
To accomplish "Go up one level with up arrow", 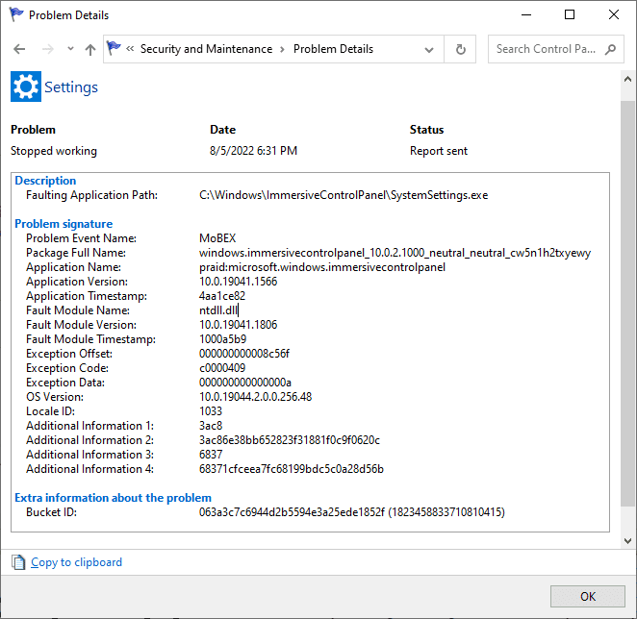I will (90, 50).
